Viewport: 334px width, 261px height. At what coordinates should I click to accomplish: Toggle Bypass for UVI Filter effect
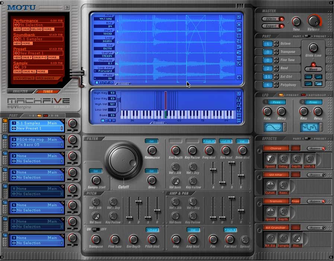coord(316,175)
